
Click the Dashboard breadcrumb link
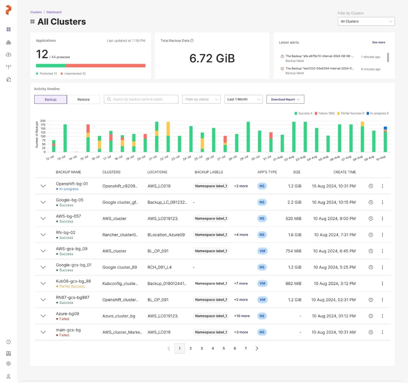pyautogui.click(x=54, y=12)
